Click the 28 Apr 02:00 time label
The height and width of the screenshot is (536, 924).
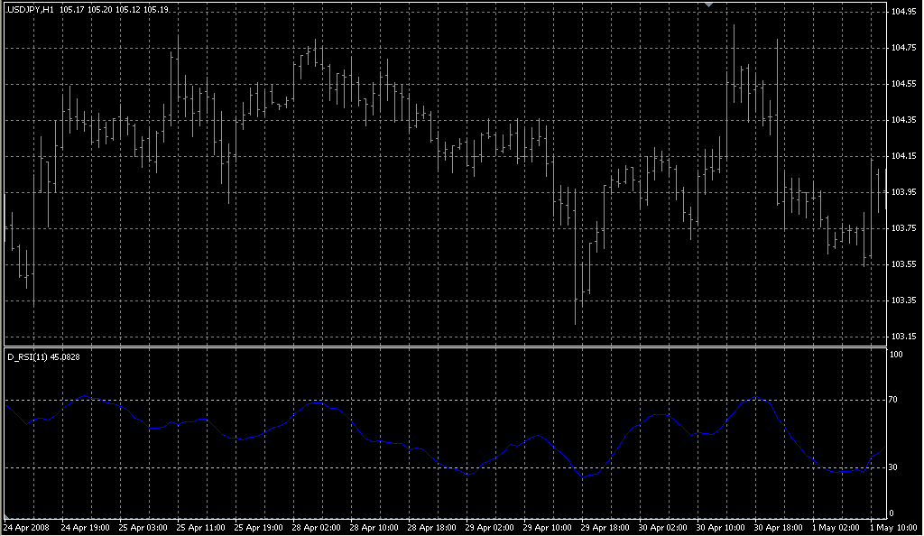point(316,526)
